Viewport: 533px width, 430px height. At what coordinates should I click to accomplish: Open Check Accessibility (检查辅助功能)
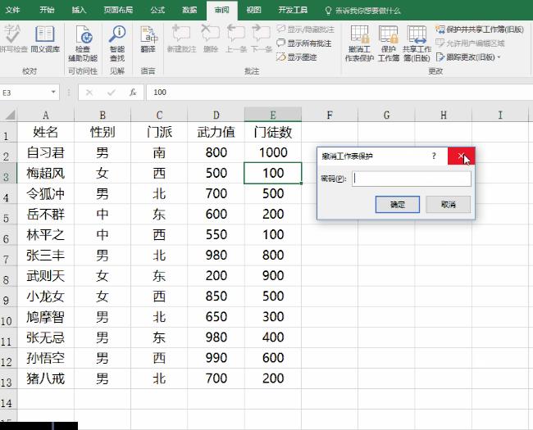click(83, 43)
